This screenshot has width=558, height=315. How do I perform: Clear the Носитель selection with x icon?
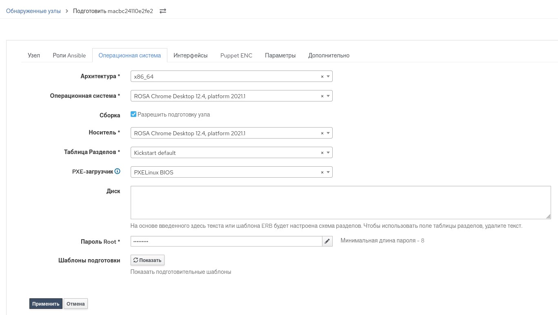[x=322, y=133]
